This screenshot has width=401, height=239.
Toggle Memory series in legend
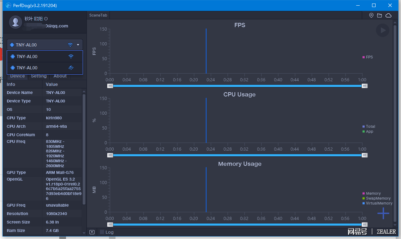(x=371, y=194)
